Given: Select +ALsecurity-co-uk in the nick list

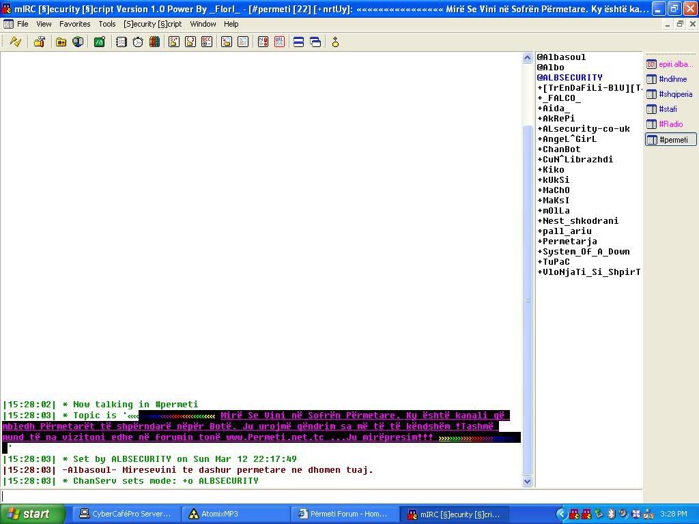Looking at the screenshot, I should point(584,129).
